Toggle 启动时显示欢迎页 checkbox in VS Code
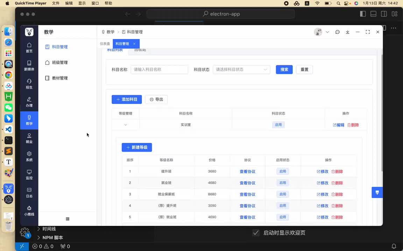This screenshot has width=403, height=251. click(x=256, y=233)
